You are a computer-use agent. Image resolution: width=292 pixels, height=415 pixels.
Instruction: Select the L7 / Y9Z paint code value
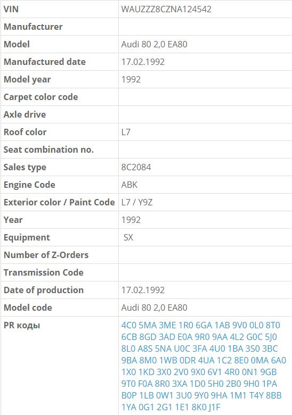137,202
